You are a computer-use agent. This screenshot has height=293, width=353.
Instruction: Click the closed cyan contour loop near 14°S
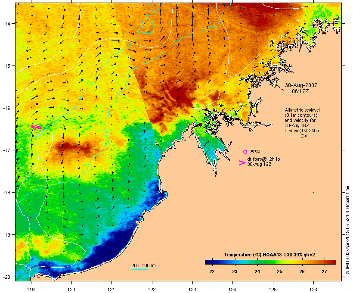tap(147, 26)
